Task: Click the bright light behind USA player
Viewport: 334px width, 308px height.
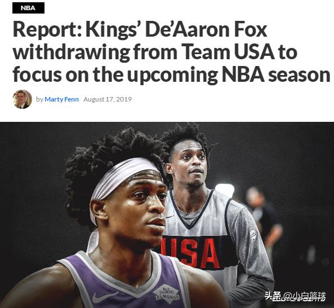Action: click(x=225, y=190)
